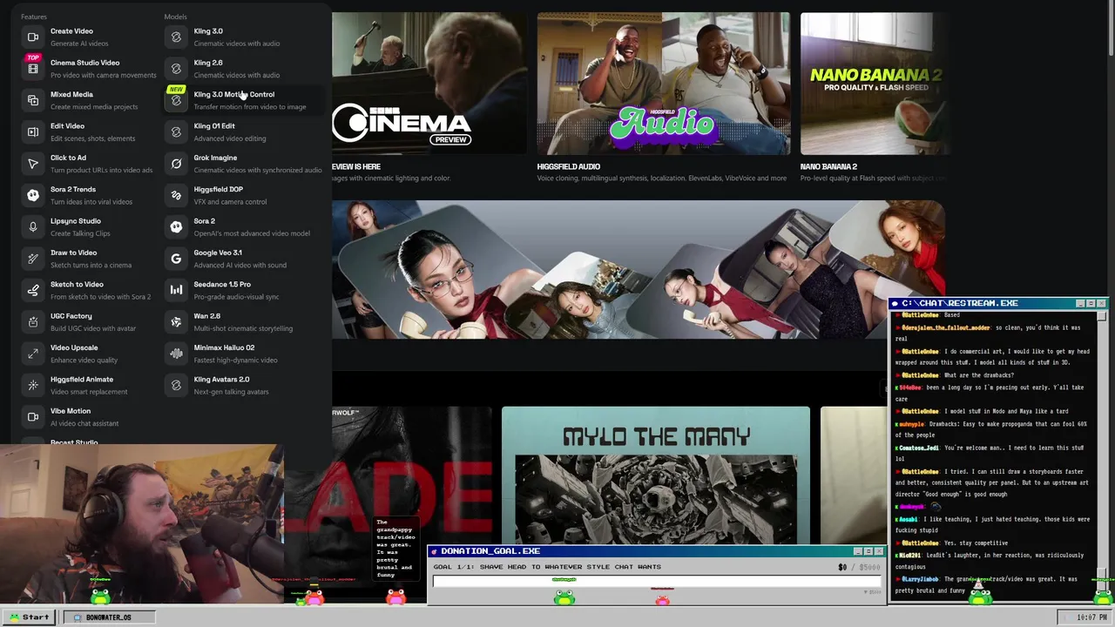
Task: Open the Cinema preview promo thumbnail
Action: [x=429, y=84]
